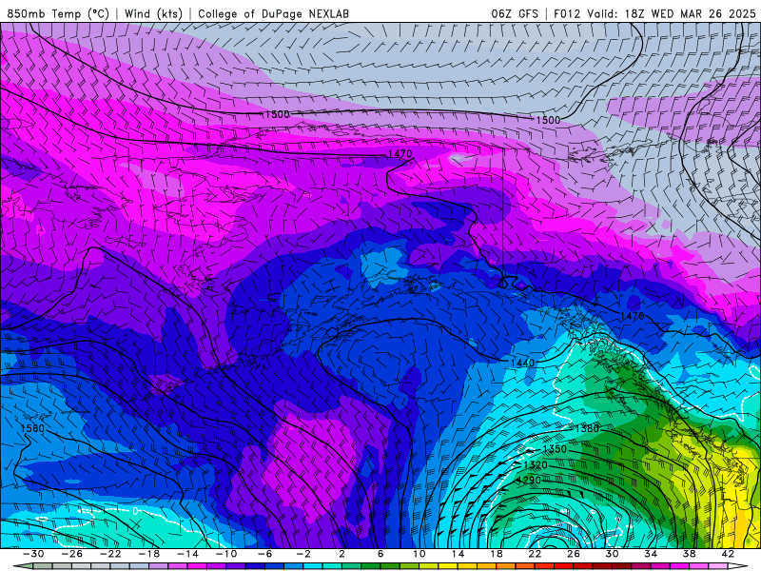The width and height of the screenshot is (761, 571).
Task: Select the "College of DuPage NEXLAB" header text
Action: click(x=273, y=13)
